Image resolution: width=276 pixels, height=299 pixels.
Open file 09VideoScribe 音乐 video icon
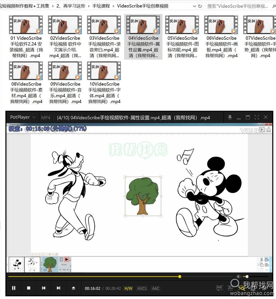[65, 71]
